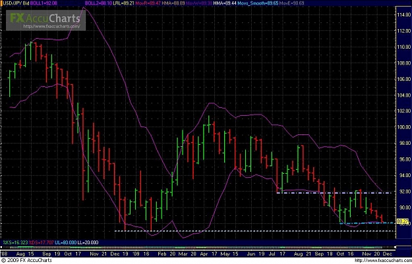Click the MovR=89.47 indicator label
The image size is (412, 264).
150,3
